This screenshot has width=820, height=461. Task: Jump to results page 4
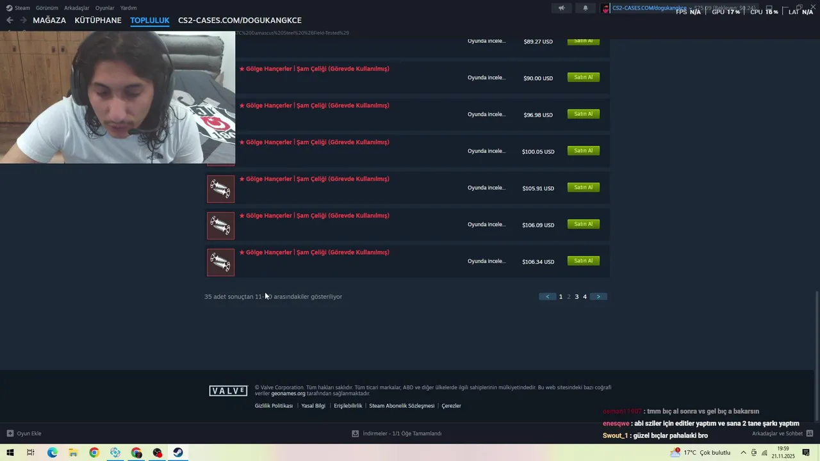585,296
